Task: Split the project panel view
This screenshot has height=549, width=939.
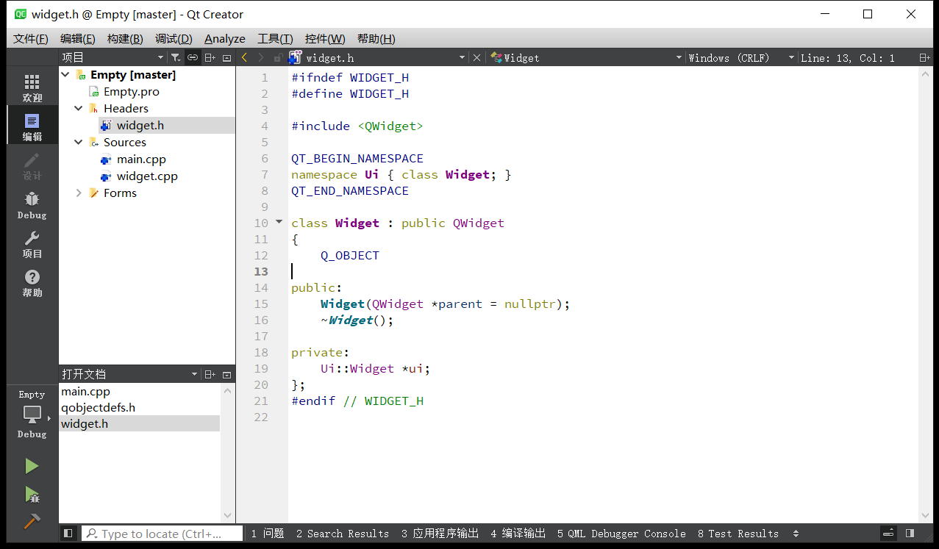Action: tap(210, 57)
